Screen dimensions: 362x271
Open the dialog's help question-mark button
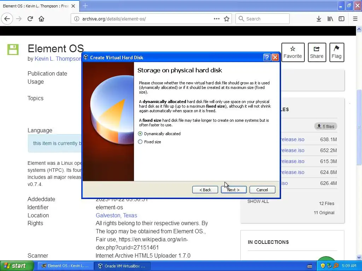[x=267, y=58]
